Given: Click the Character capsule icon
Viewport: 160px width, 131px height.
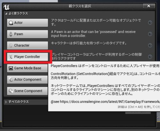Looking at the screenshot, I should (11, 45).
